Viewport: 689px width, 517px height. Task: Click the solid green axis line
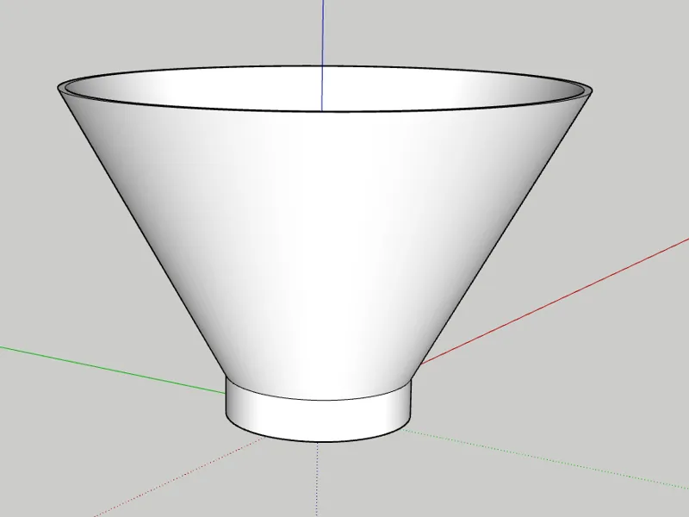click(x=113, y=371)
